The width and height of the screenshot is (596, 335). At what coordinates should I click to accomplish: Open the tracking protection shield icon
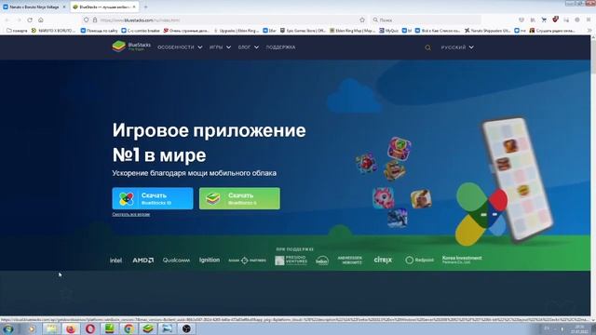click(87, 20)
